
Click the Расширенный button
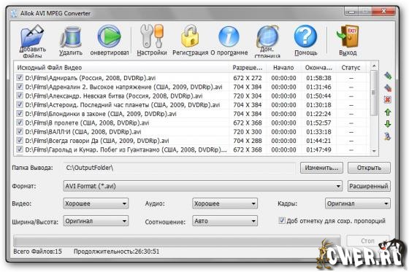click(369, 186)
